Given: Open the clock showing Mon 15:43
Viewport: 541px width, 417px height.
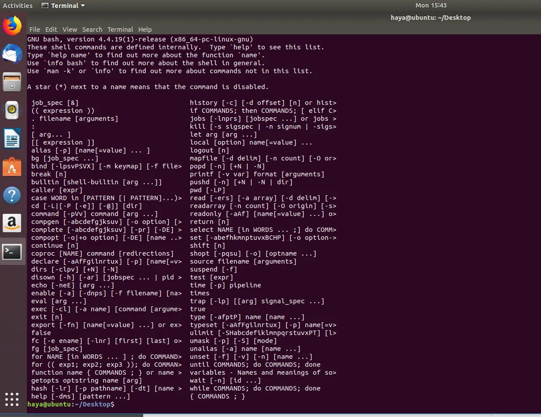Looking at the screenshot, I should (x=431, y=6).
